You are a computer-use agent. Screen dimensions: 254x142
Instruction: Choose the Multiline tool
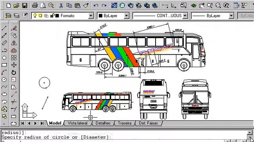pyautogui.click(x=4, y=43)
